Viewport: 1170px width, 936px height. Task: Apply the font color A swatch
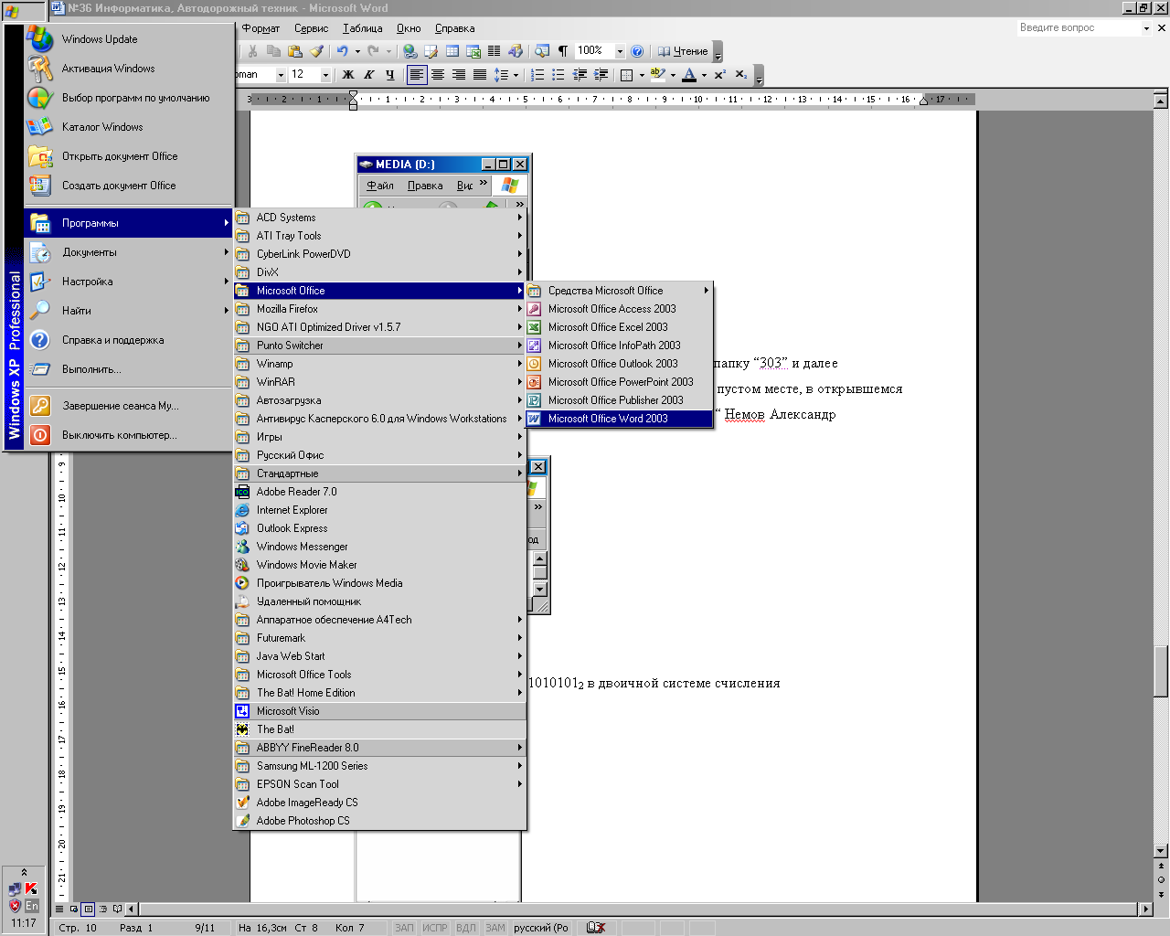pos(690,75)
